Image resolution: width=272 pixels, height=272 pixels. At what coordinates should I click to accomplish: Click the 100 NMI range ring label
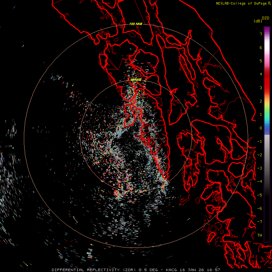pos(136,24)
